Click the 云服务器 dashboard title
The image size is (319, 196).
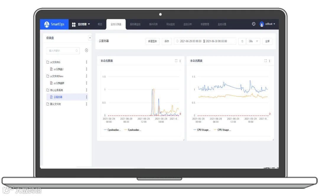[x=104, y=41]
